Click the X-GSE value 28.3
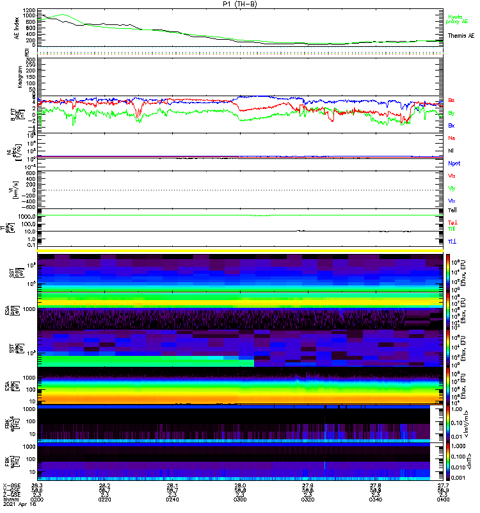The image size is (480, 513). click(x=37, y=485)
